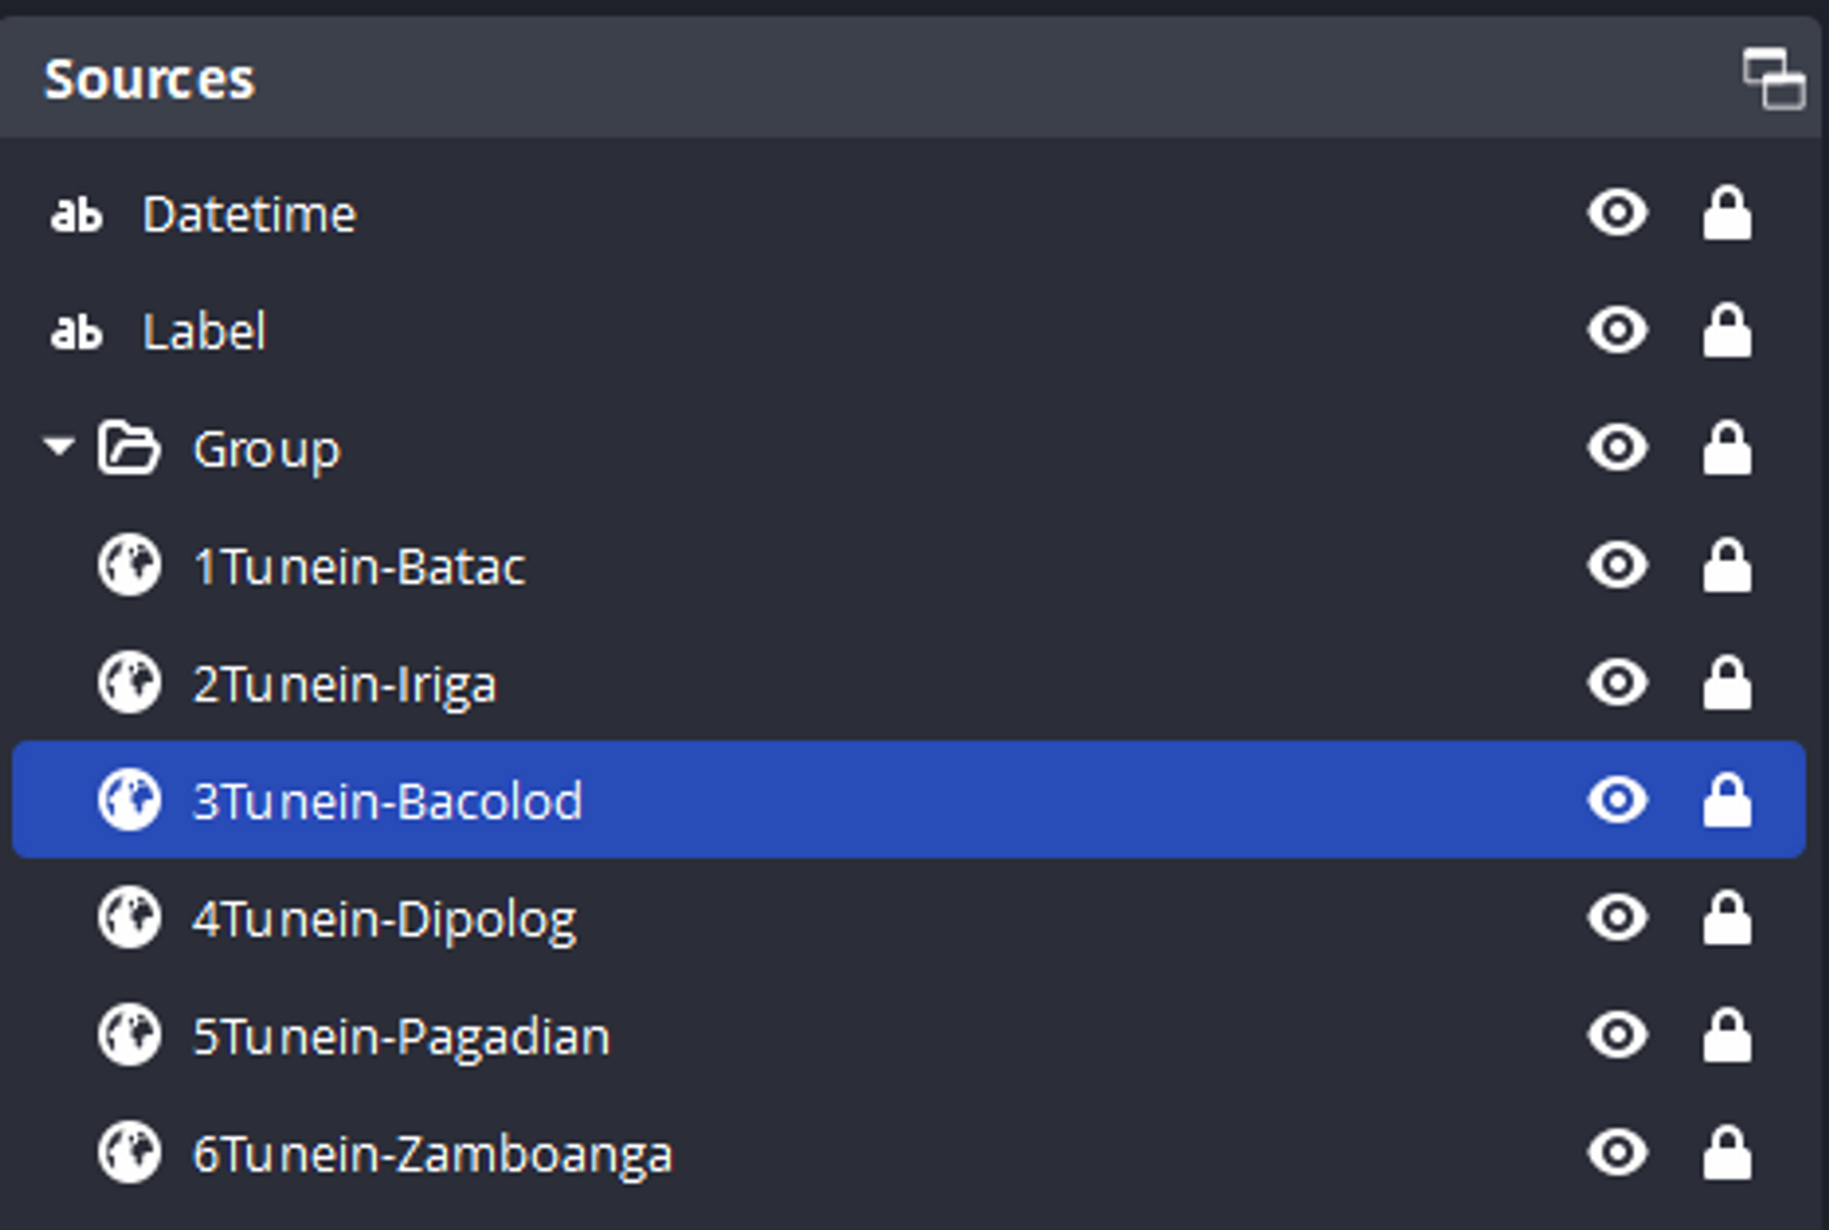This screenshot has width=1829, height=1230.
Task: Select the Label source name
Action: (204, 331)
